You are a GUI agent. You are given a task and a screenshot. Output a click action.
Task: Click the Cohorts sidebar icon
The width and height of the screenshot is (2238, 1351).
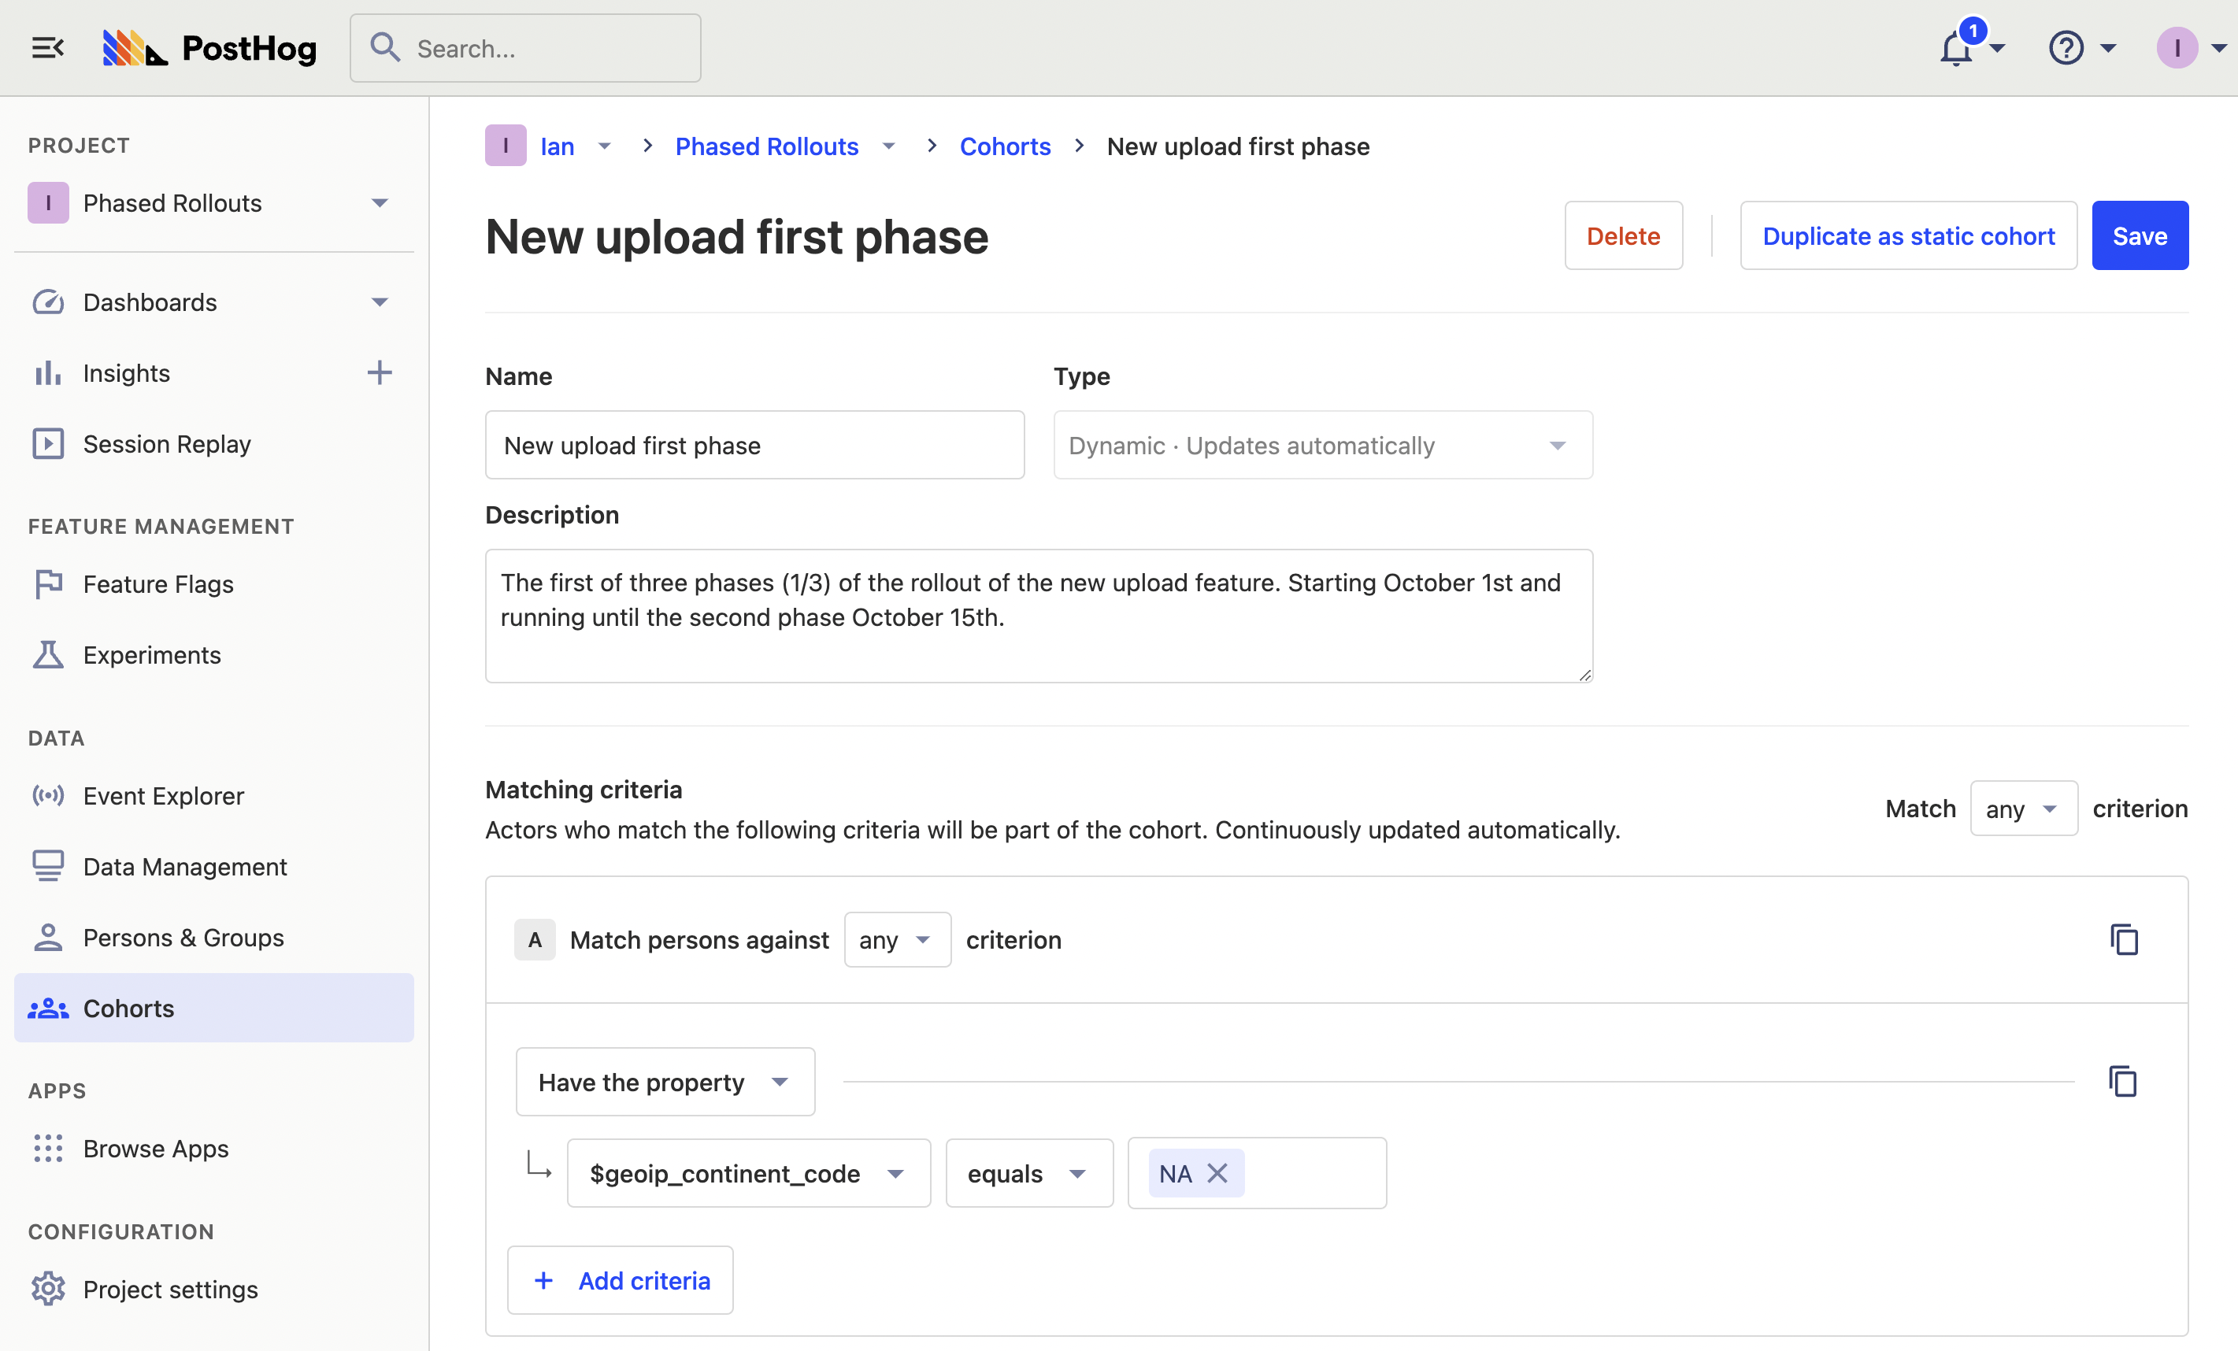pyautogui.click(x=46, y=1009)
